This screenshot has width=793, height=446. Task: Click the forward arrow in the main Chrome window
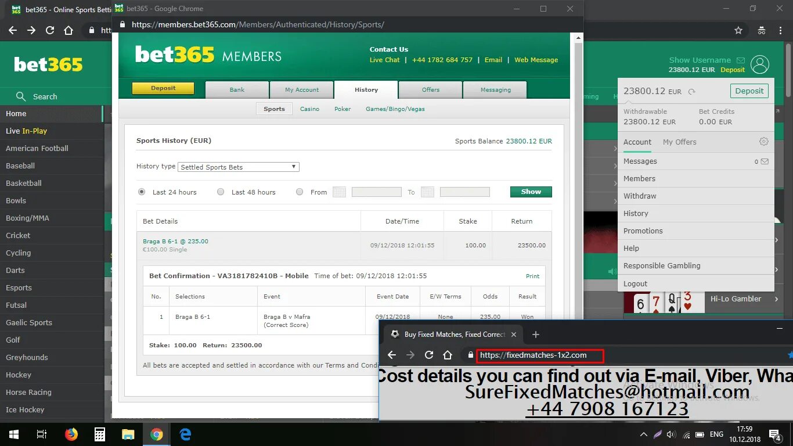31,30
